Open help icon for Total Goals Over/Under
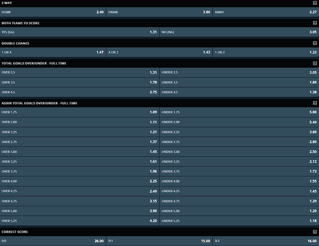Image resolution: width=319 pixels, height=246 pixels. pos(315,63)
